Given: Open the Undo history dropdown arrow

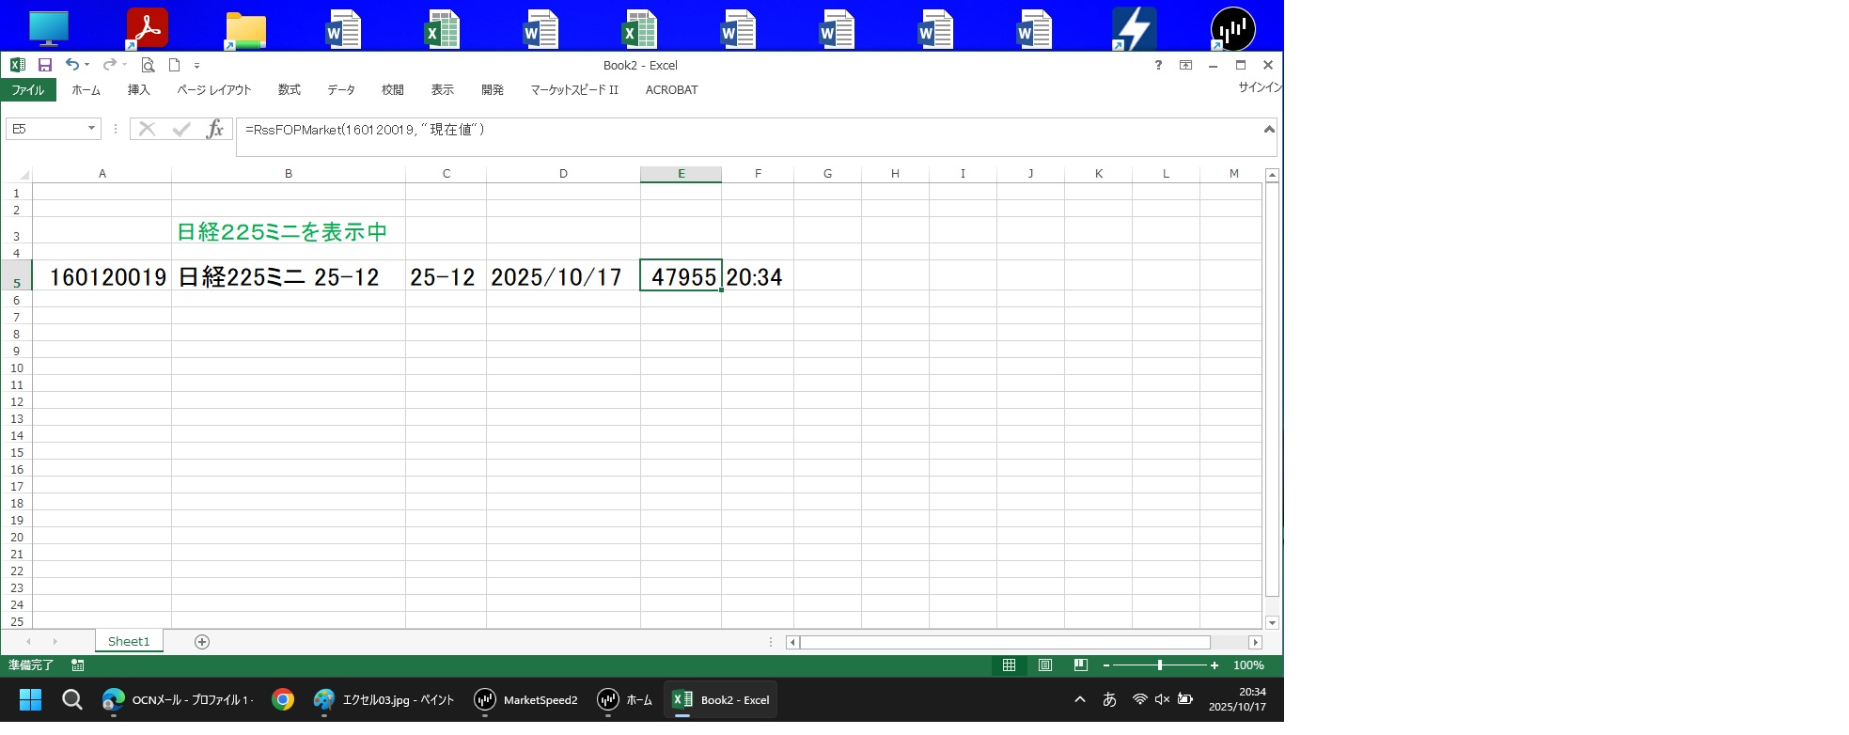Looking at the screenshot, I should coord(86,65).
